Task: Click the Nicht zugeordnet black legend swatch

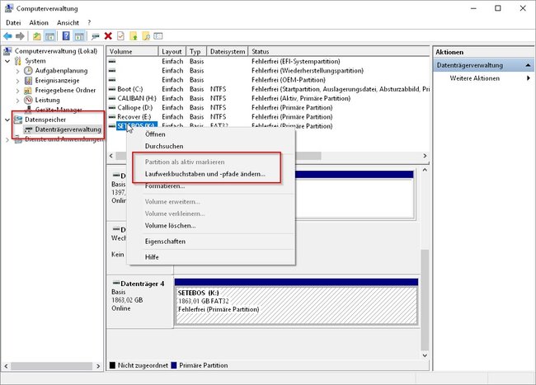Action: click(112, 365)
